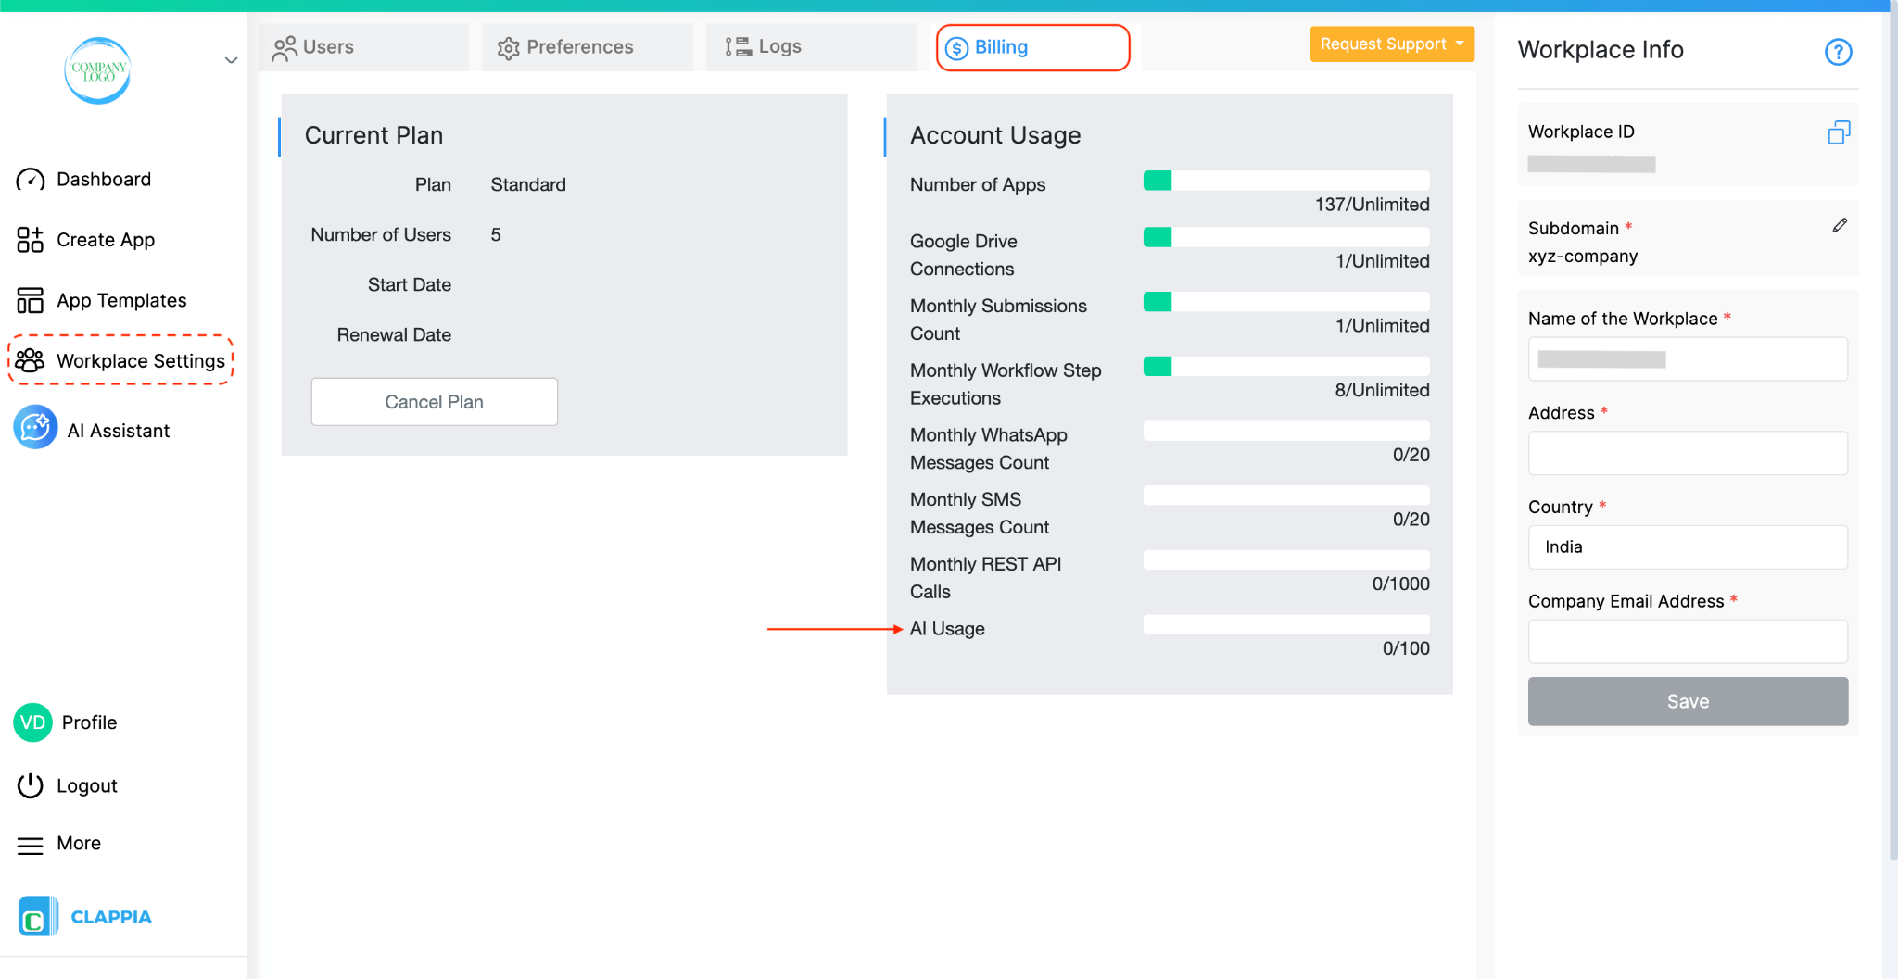
Task: Expand the company logo chevron dropdown
Action: [230, 60]
